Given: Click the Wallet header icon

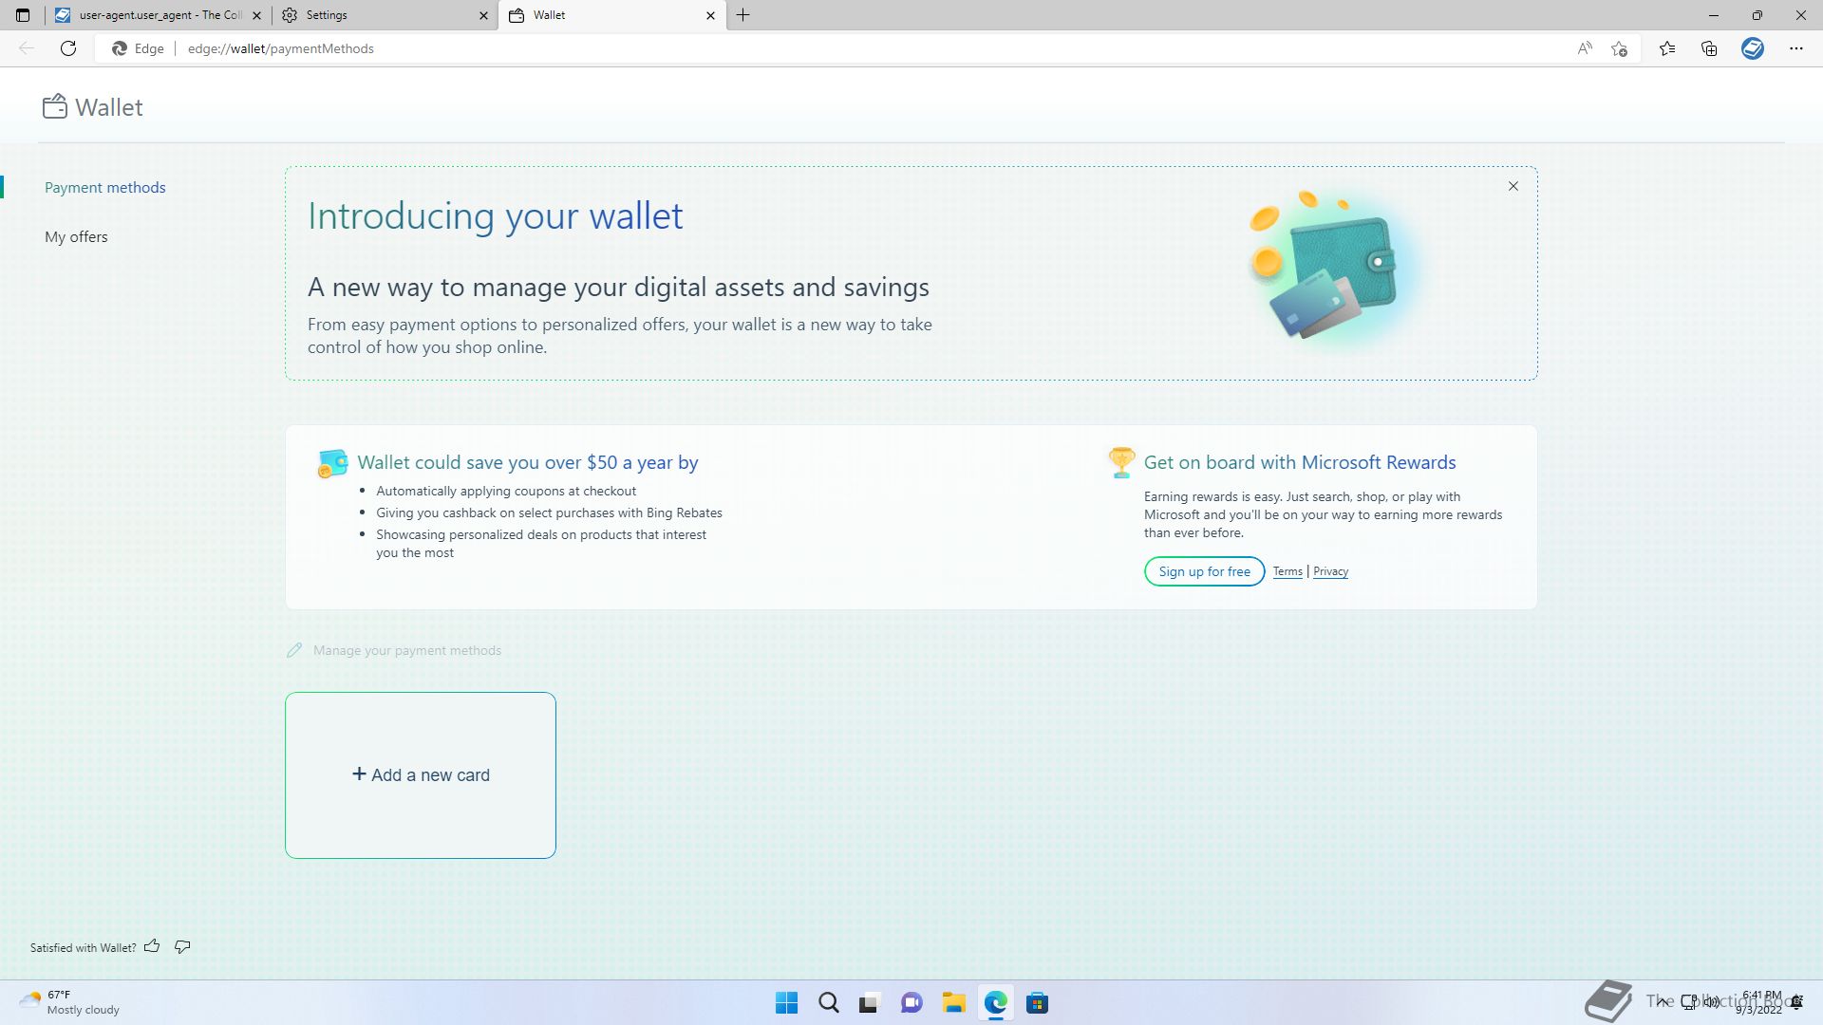Looking at the screenshot, I should [55, 106].
